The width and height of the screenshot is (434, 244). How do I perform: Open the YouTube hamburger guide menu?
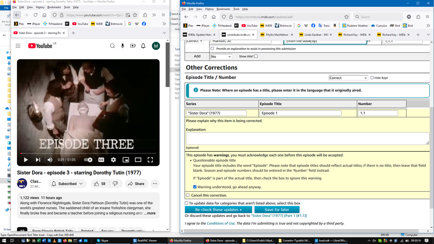(18, 46)
